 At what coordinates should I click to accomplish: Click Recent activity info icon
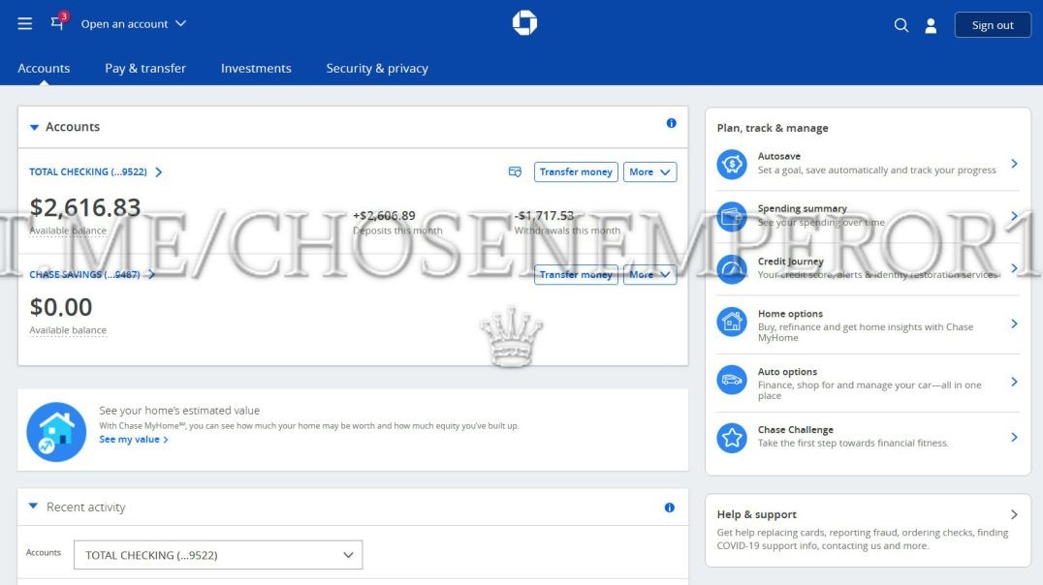(x=669, y=508)
